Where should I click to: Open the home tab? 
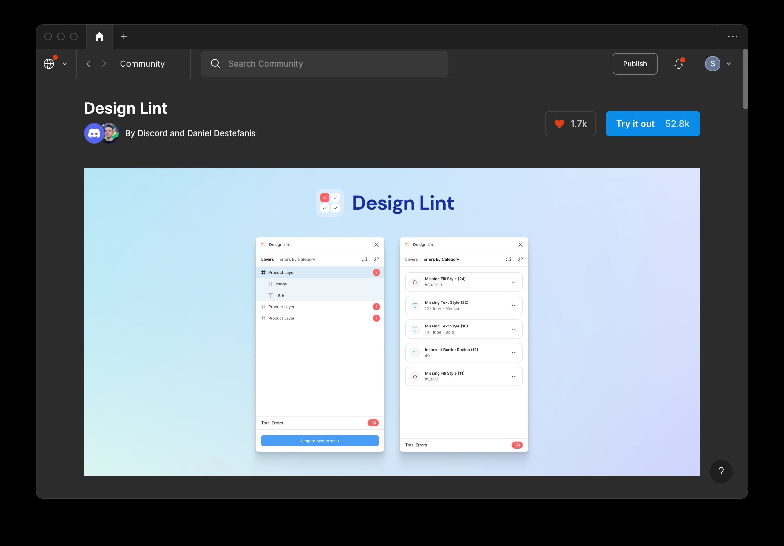pyautogui.click(x=99, y=37)
